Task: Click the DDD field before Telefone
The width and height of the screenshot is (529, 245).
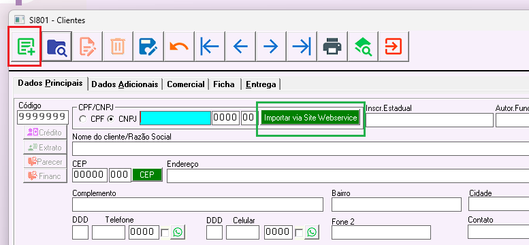Action: [80, 232]
